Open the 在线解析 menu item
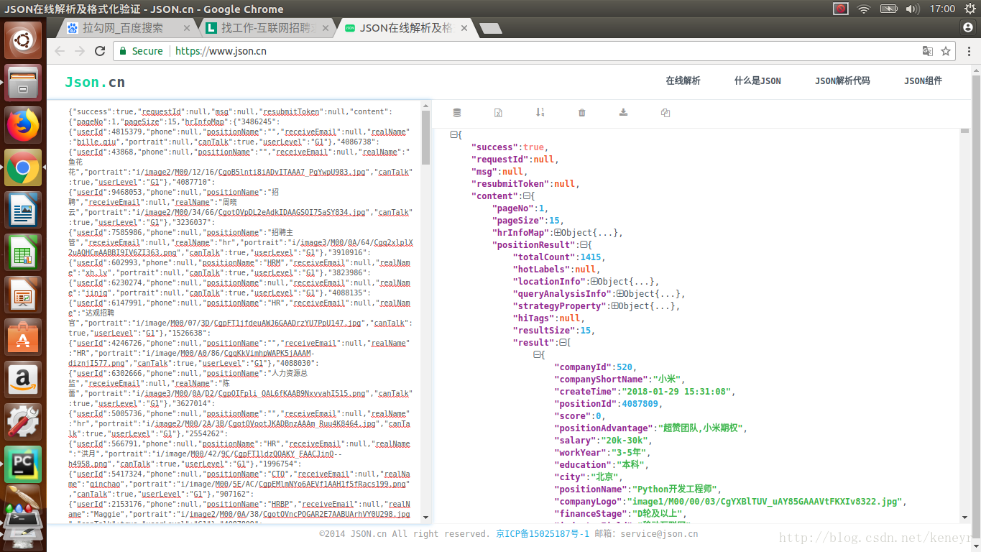981x552 pixels. 683,80
